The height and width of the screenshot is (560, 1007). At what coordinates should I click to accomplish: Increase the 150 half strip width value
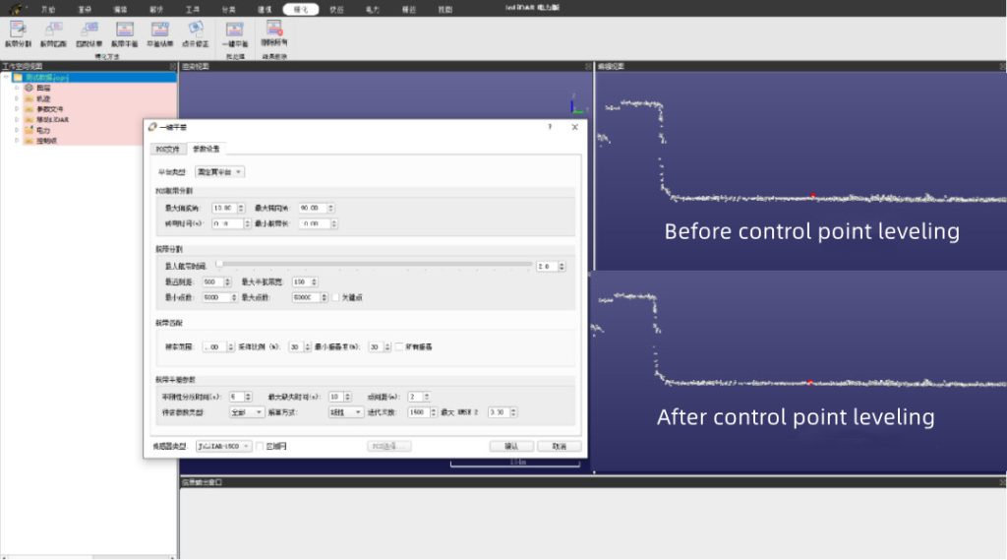(314, 280)
